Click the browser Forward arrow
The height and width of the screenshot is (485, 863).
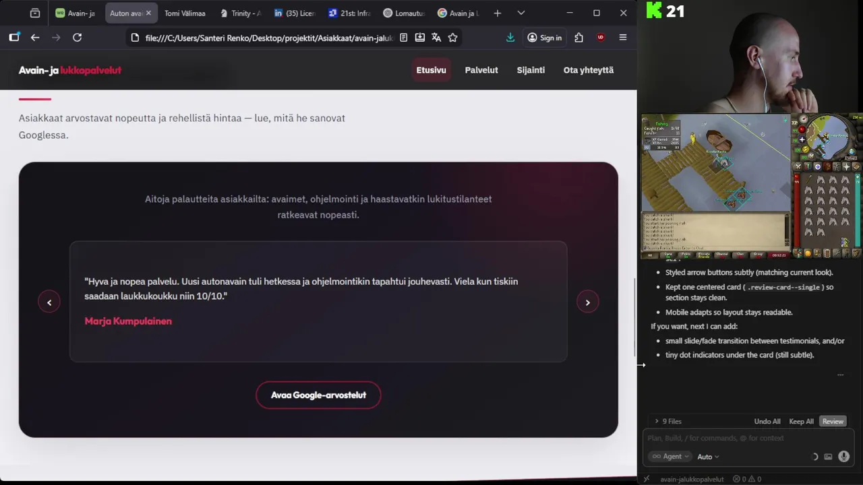(56, 38)
